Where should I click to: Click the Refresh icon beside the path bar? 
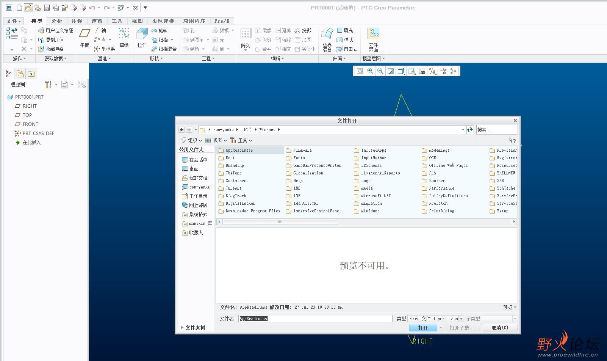coord(470,130)
